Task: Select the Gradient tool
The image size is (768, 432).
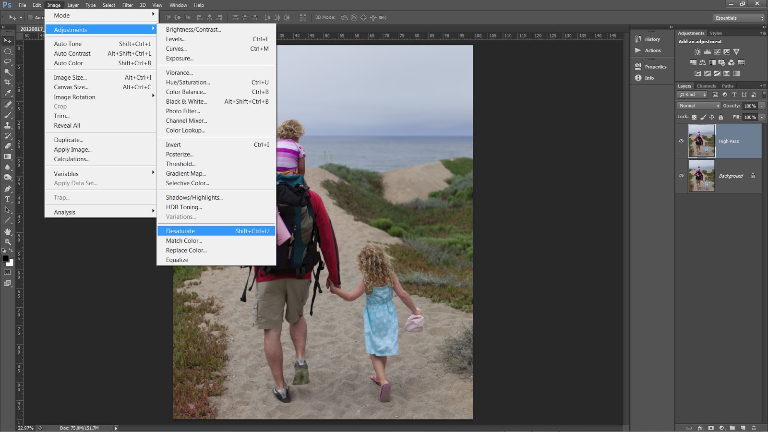Action: [8, 156]
